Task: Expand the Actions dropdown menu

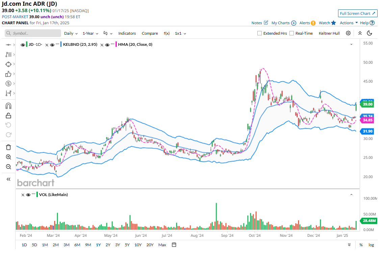Action: coord(349,23)
